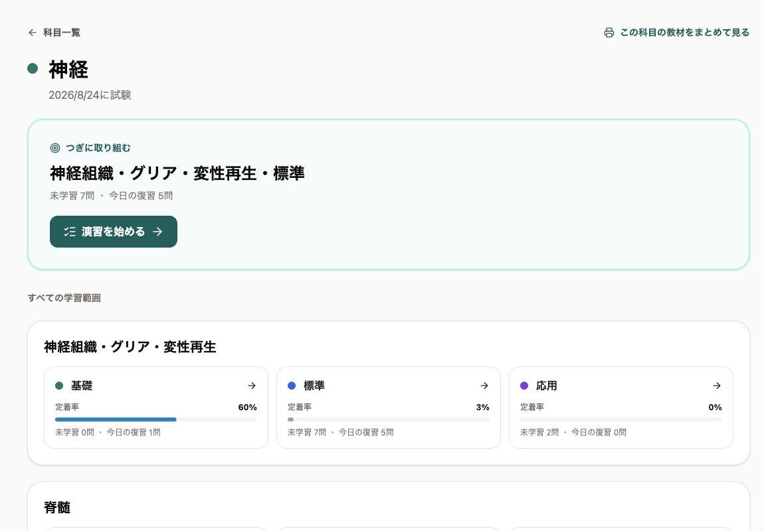Click the 3% value in 標準 card
Viewport: 764px width, 531px height.
tap(483, 408)
